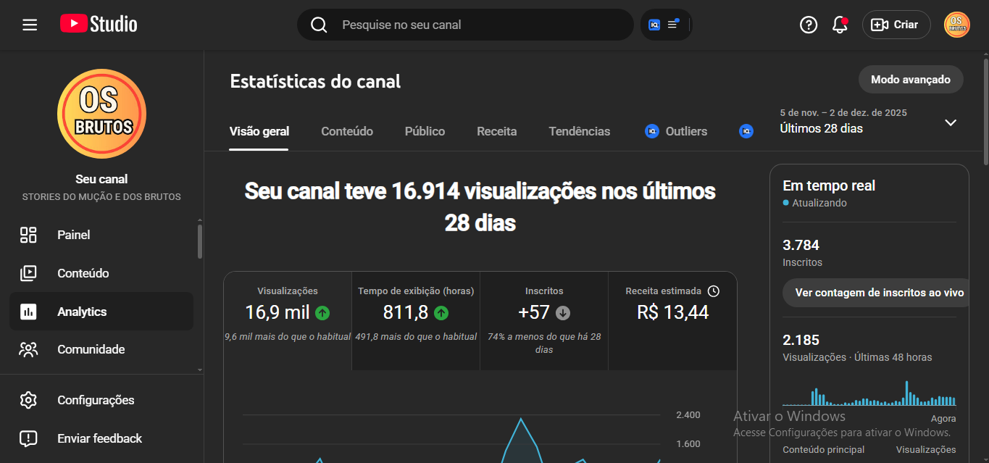Click the Configurações gear icon

point(28,400)
